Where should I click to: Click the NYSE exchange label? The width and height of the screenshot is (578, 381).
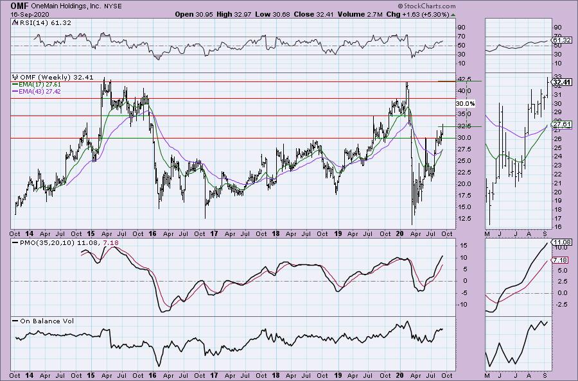pyautogui.click(x=112, y=6)
